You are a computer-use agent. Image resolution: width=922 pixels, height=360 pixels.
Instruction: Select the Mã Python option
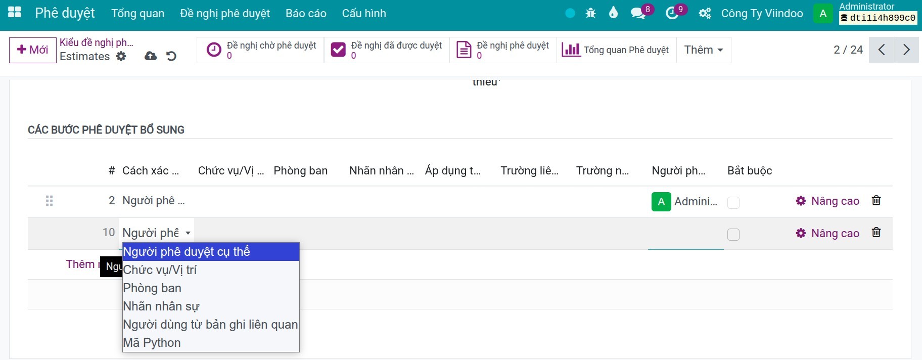tap(211, 343)
